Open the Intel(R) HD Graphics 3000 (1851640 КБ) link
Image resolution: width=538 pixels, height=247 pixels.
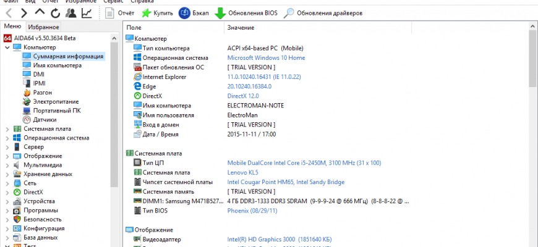[x=280, y=240]
